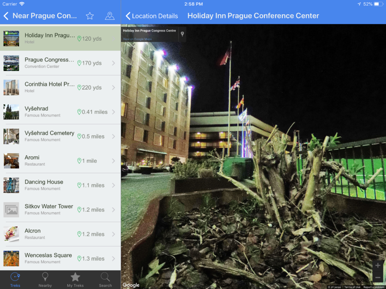The width and height of the screenshot is (386, 289).
Task: Select the 170 yds distance pin
Action: click(79, 63)
